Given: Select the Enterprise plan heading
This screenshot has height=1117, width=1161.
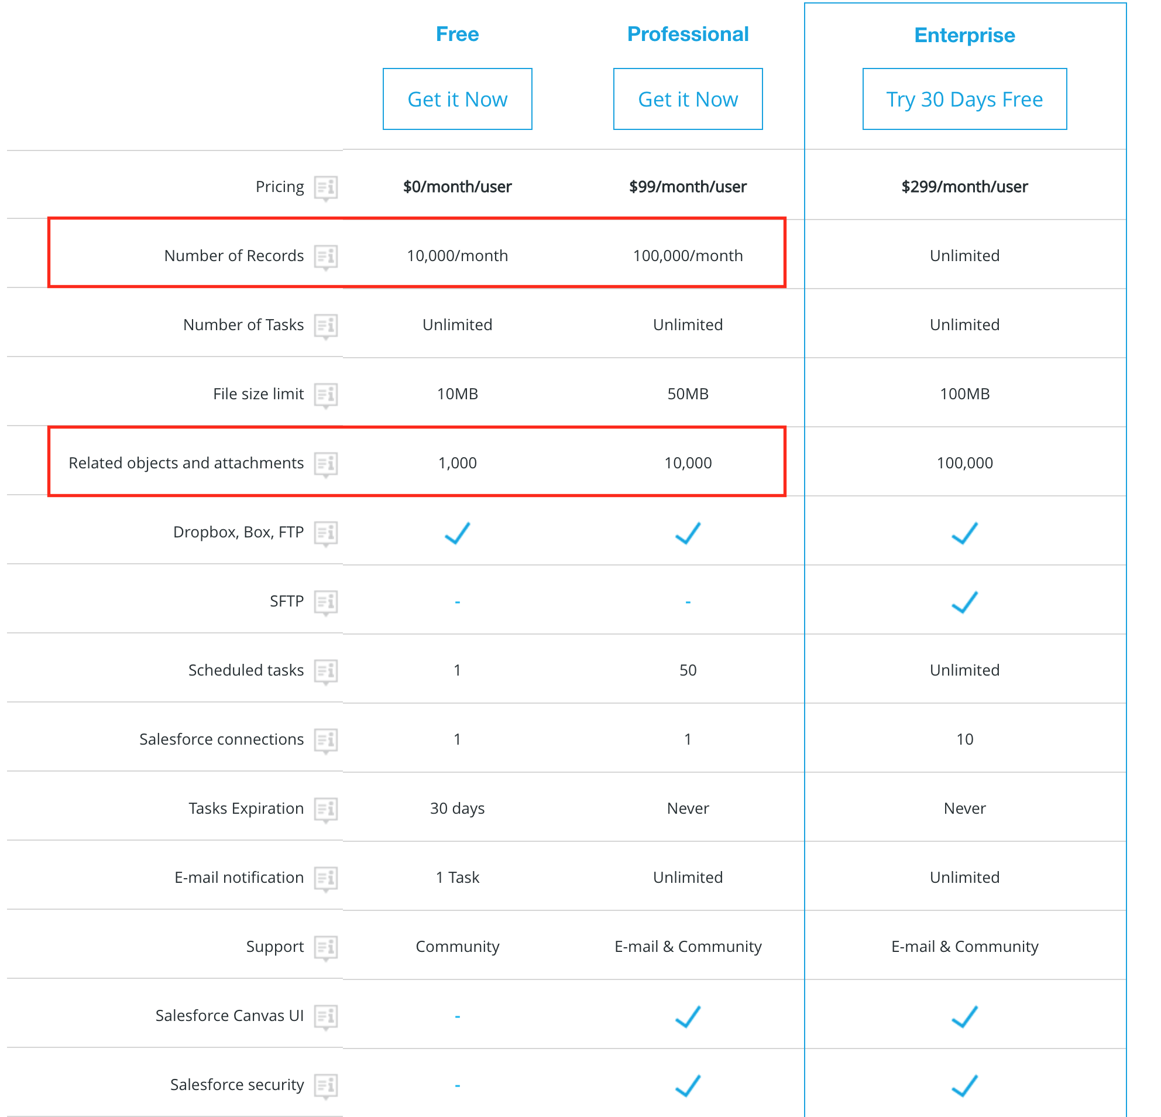Looking at the screenshot, I should (964, 35).
